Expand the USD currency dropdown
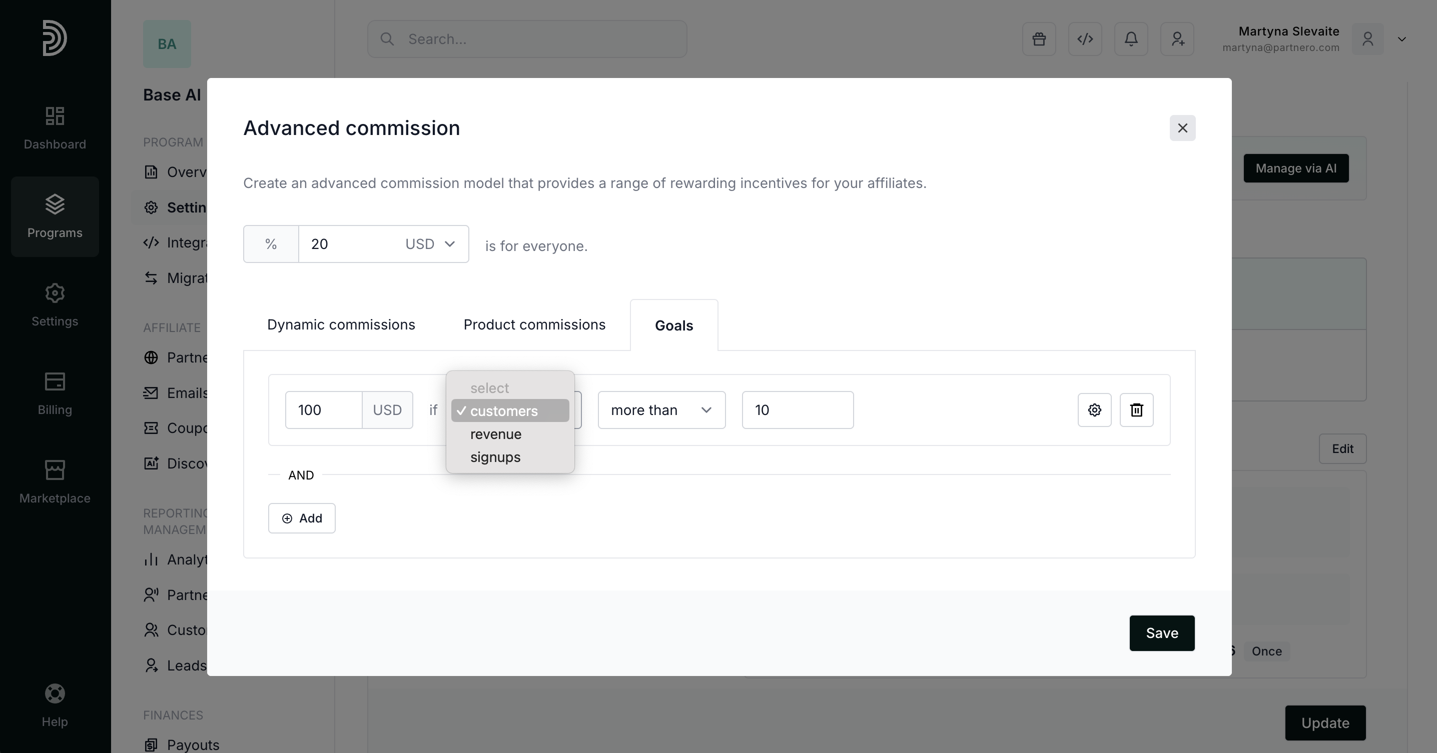The width and height of the screenshot is (1437, 753). (429, 244)
